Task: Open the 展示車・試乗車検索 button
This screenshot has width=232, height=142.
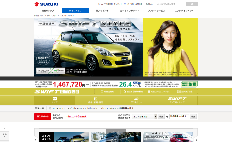Action: (x=133, y=92)
